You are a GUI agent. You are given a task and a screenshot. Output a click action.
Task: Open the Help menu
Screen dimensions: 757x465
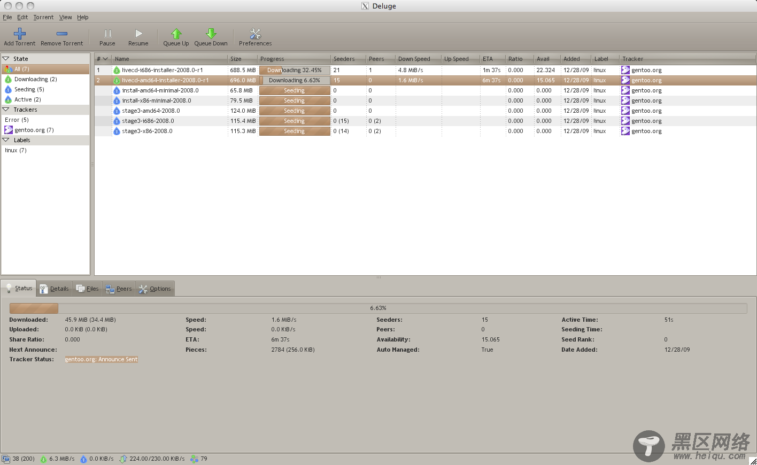pos(83,17)
